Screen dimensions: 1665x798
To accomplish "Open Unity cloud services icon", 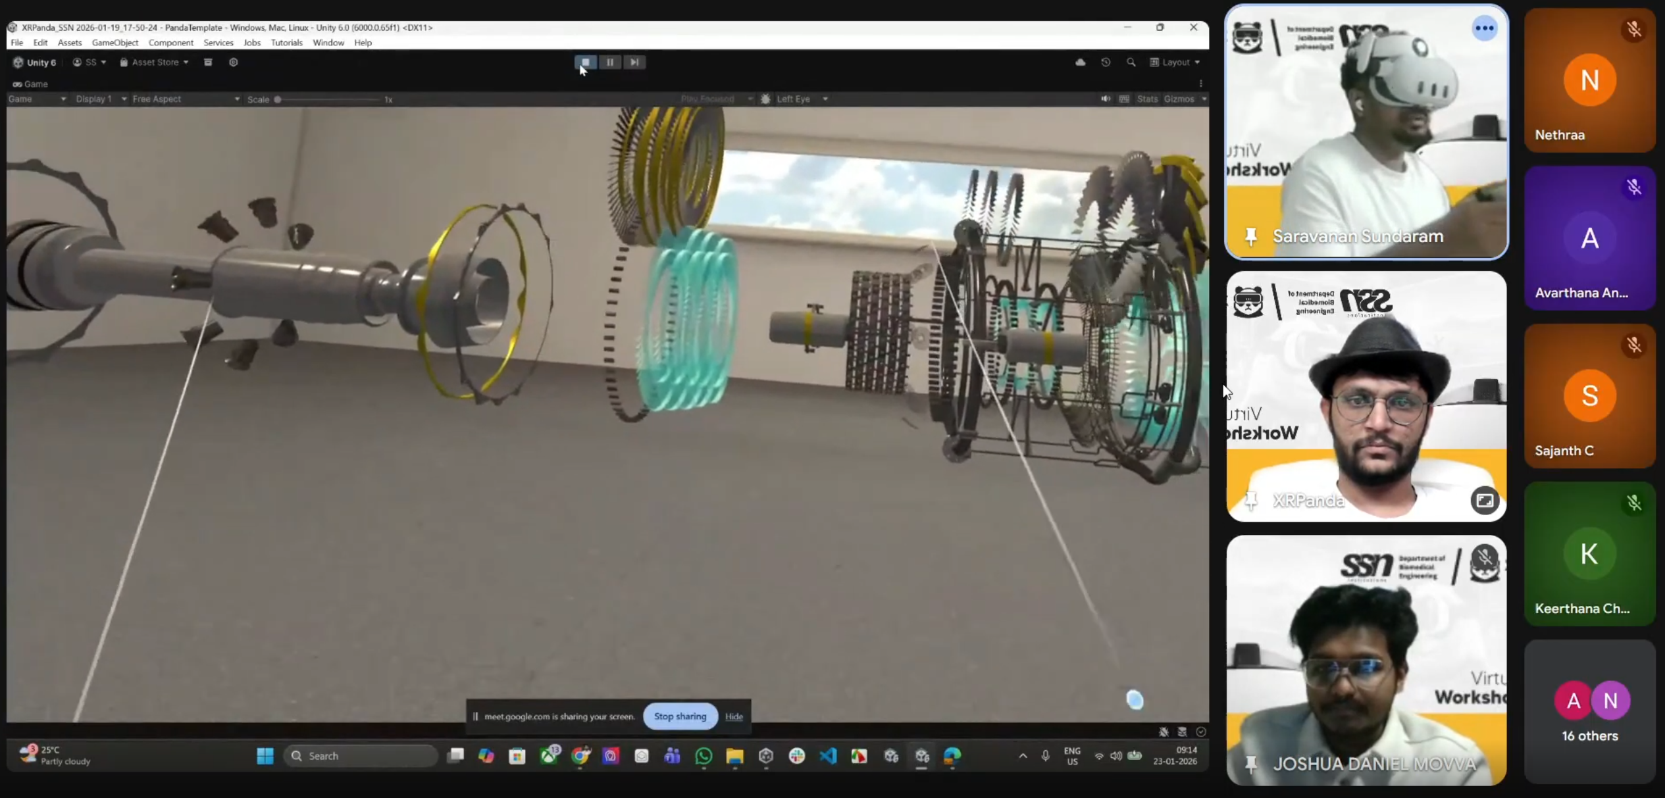I will point(1081,62).
